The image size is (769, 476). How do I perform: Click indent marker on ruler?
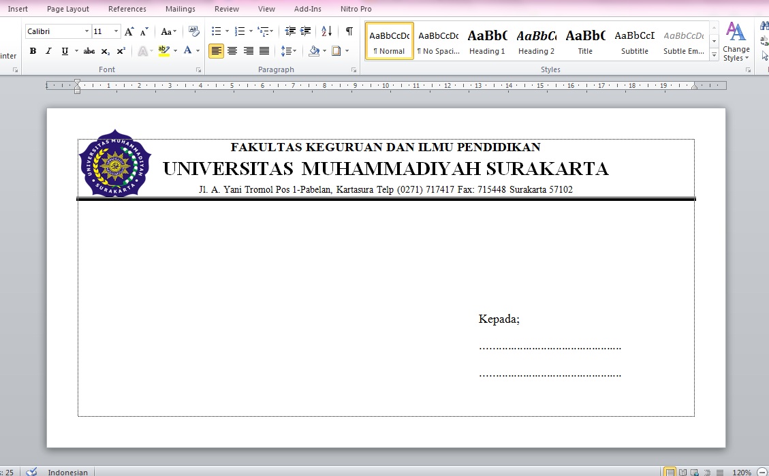[77, 86]
